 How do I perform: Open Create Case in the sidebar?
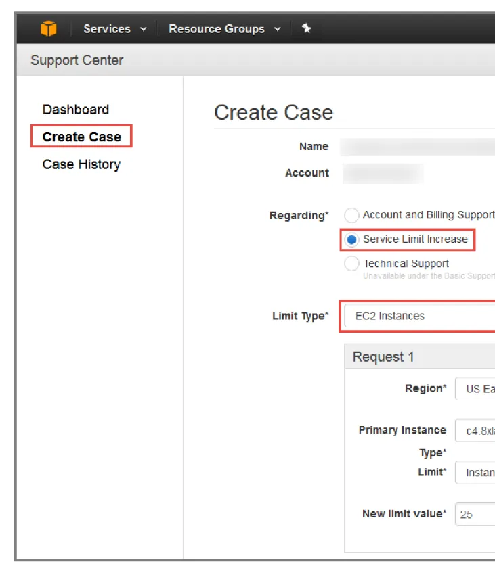click(x=81, y=137)
